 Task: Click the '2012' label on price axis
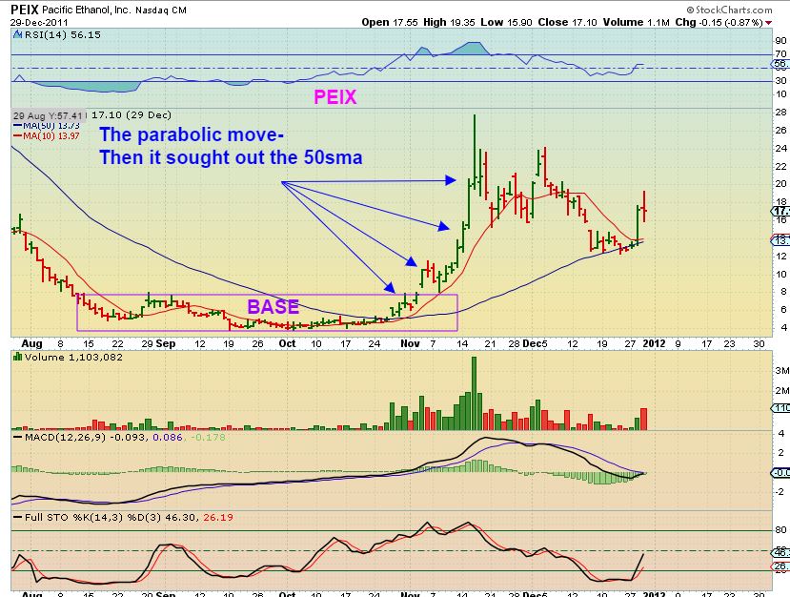[x=653, y=344]
